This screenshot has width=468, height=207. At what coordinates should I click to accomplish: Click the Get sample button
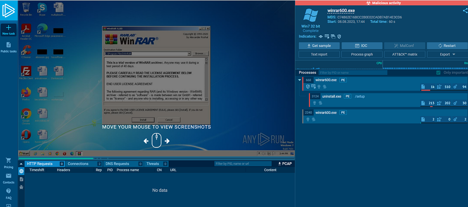pos(319,46)
